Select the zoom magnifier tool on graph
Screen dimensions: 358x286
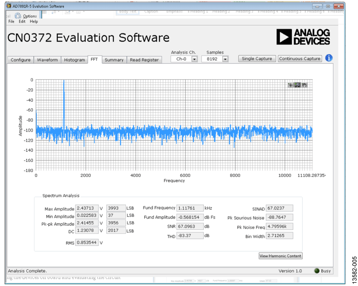pos(297,85)
